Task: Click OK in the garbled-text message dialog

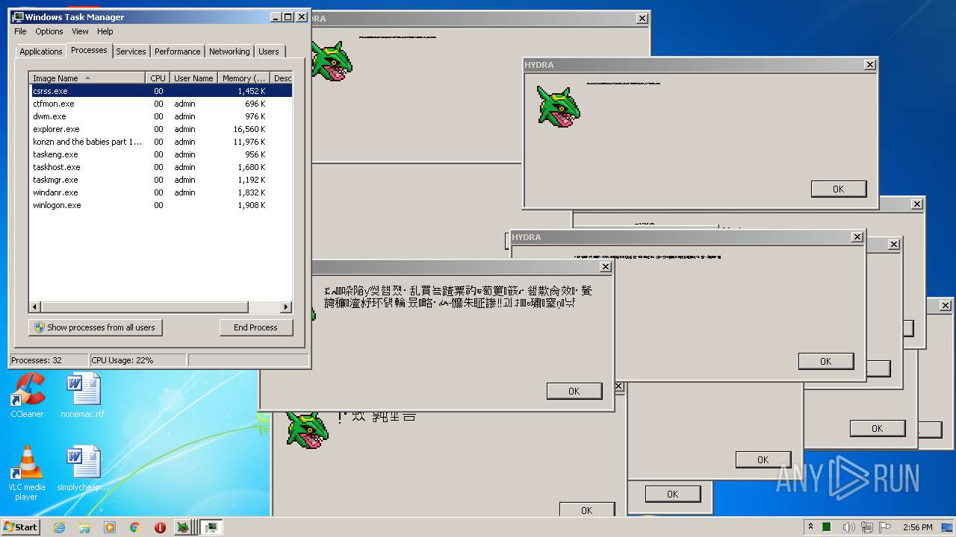Action: (574, 391)
